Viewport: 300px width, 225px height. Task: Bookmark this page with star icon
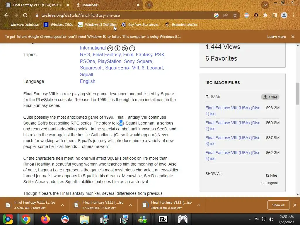pyautogui.click(x=235, y=15)
